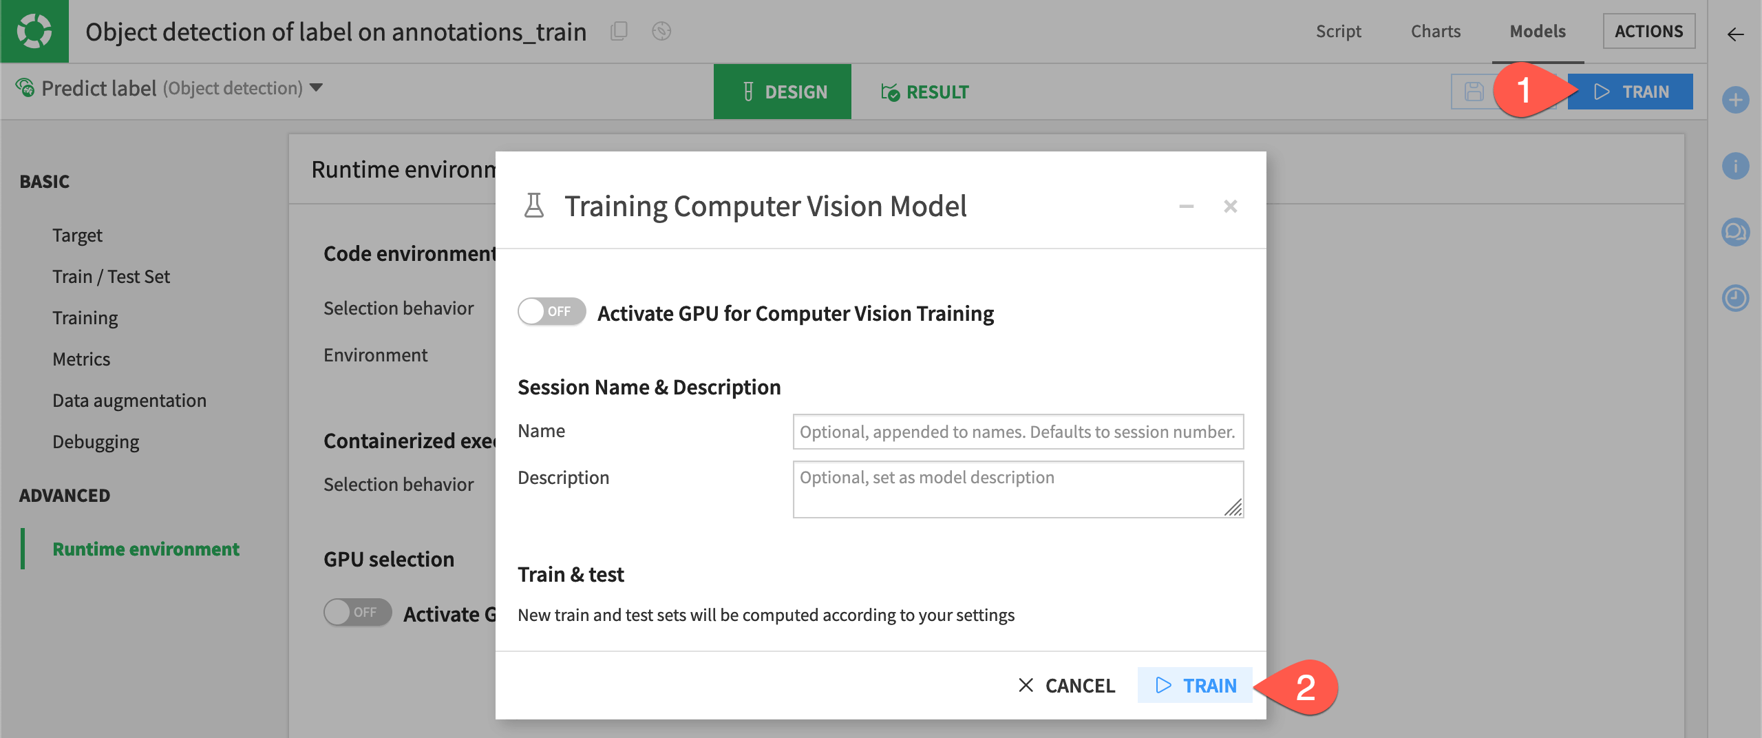Screen dimensions: 1762x738
Task: Switch to the Charts tab
Action: click(x=1434, y=31)
